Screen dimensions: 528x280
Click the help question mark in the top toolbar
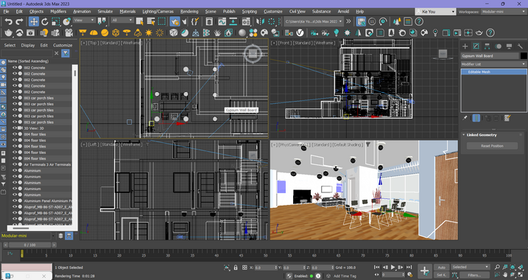click(419, 22)
